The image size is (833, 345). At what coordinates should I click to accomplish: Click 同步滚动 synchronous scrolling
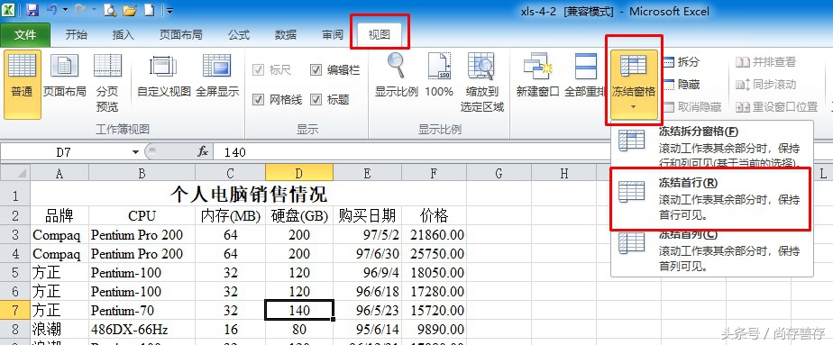point(765,85)
